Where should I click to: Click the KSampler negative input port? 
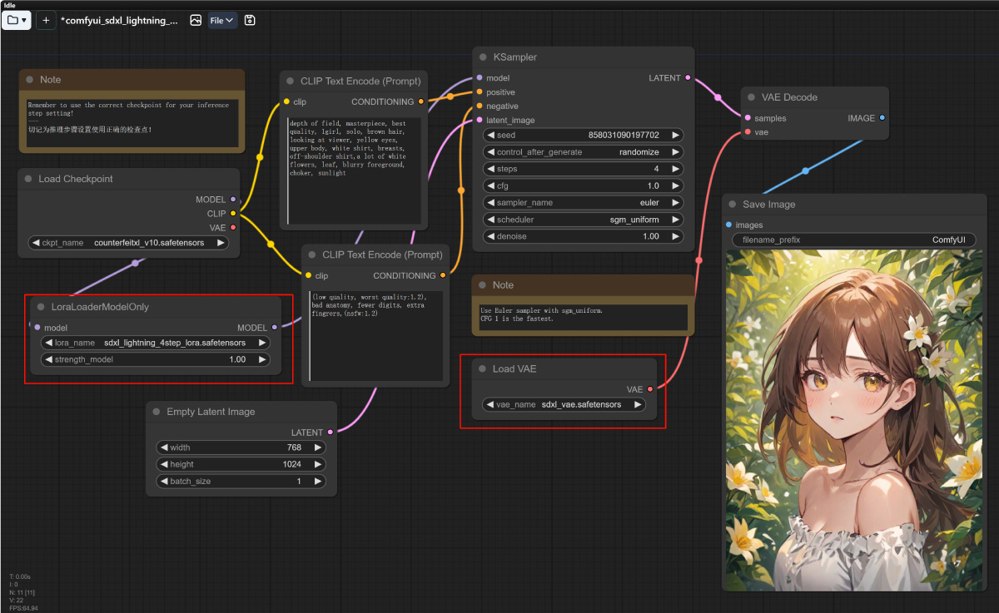point(480,106)
